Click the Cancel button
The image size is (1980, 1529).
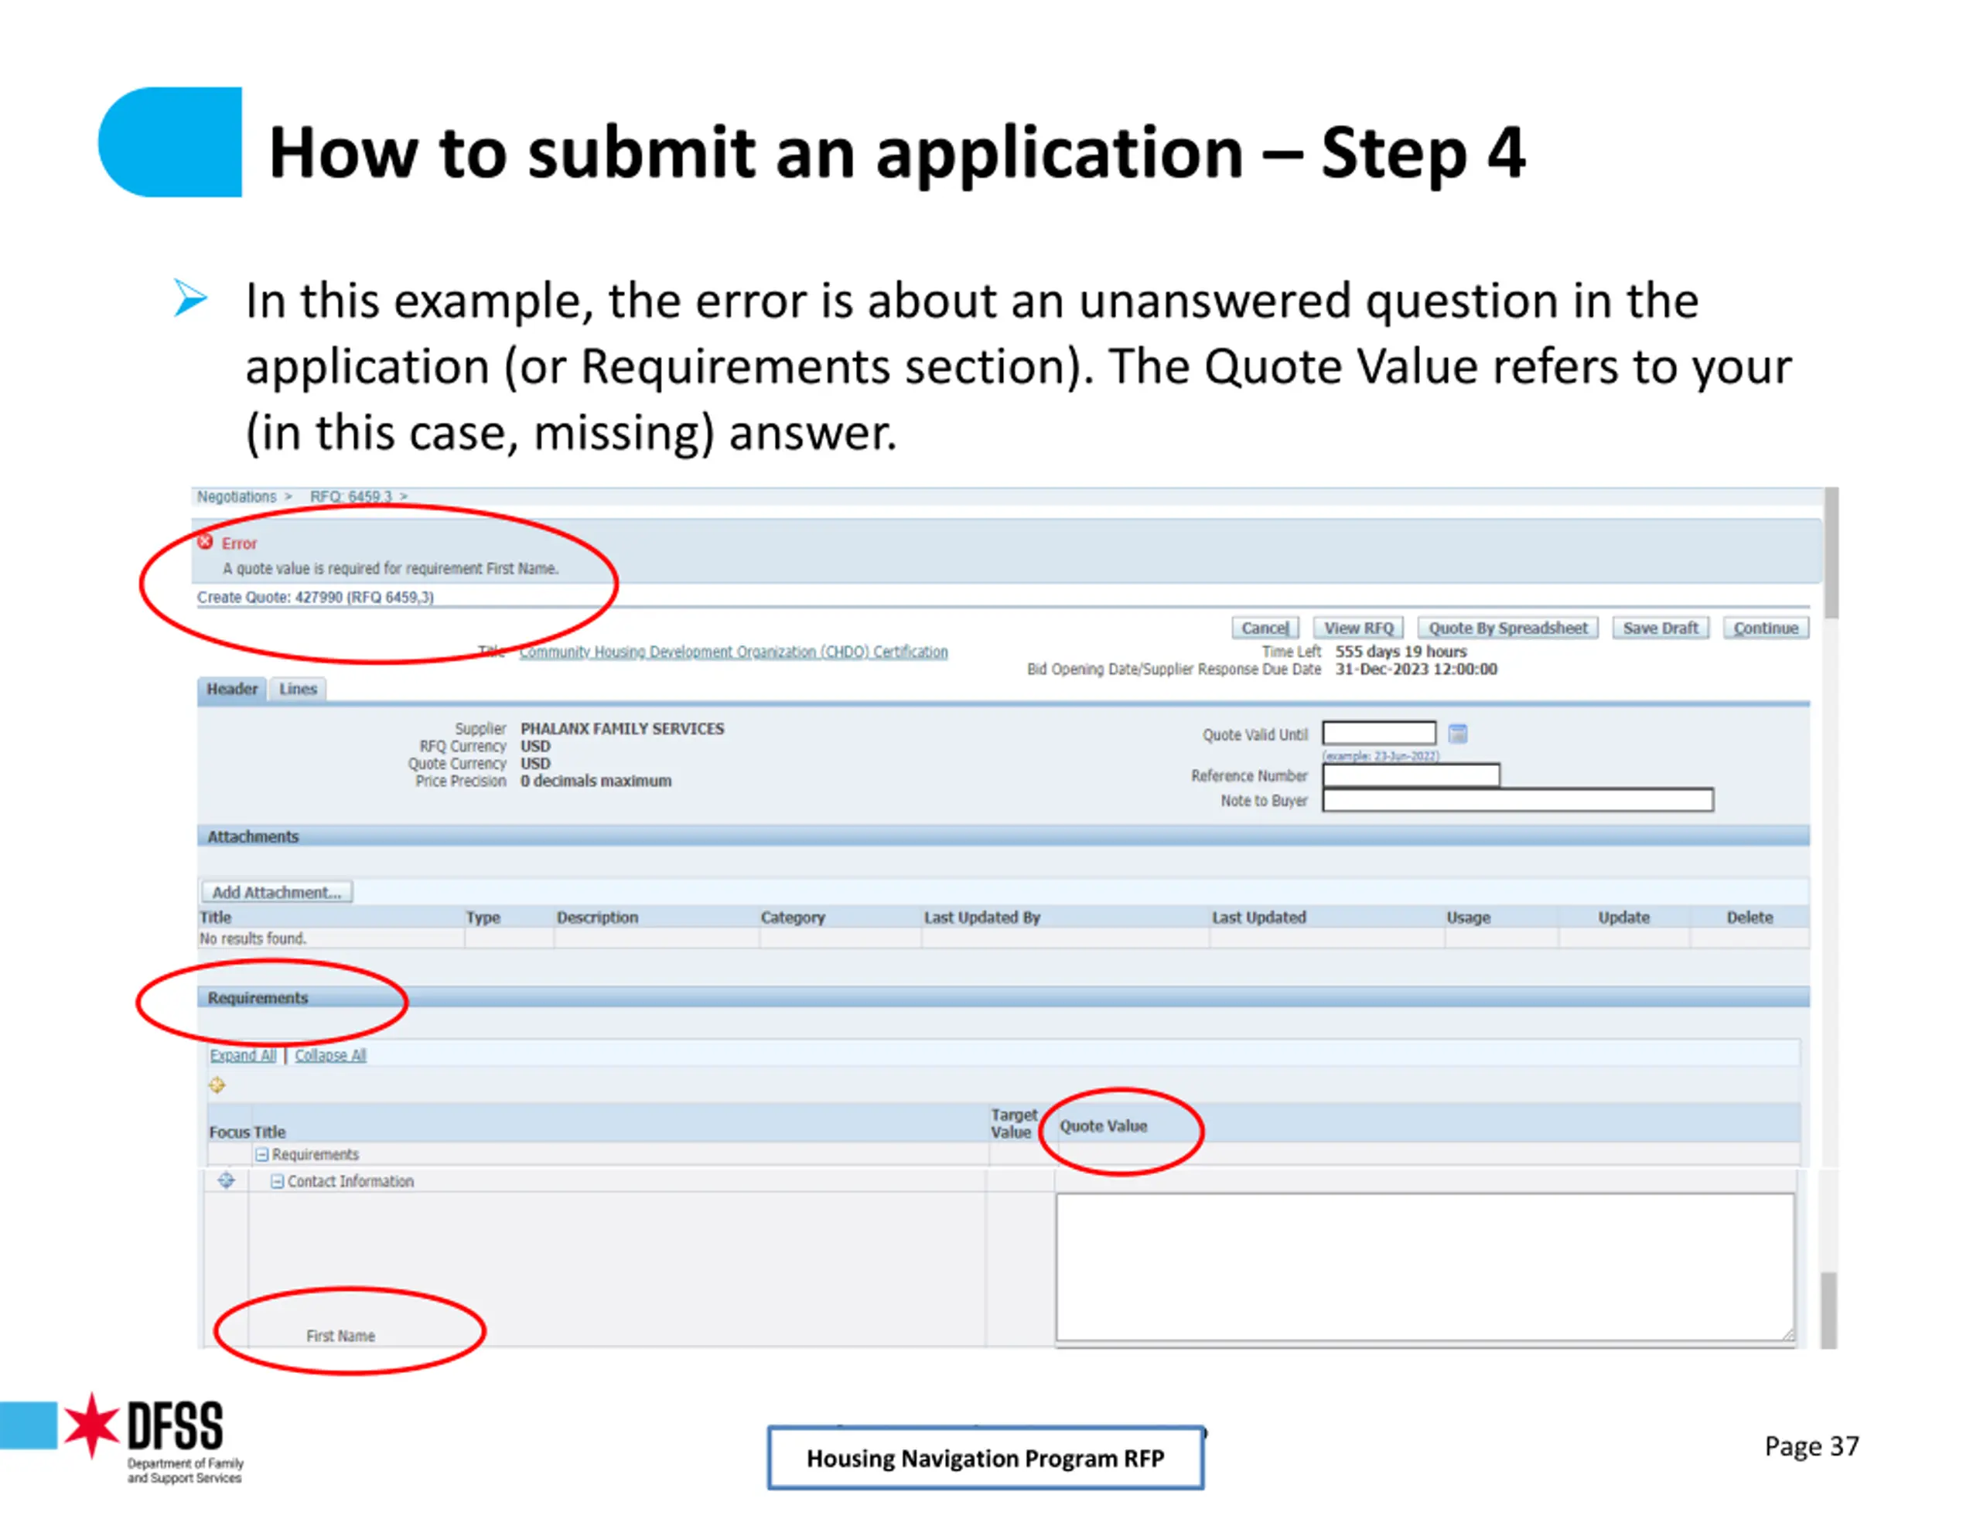tap(1265, 627)
